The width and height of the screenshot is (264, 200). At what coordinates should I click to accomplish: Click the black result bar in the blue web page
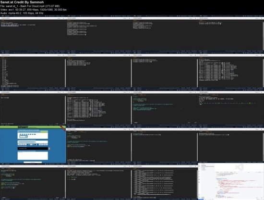click(x=33, y=149)
